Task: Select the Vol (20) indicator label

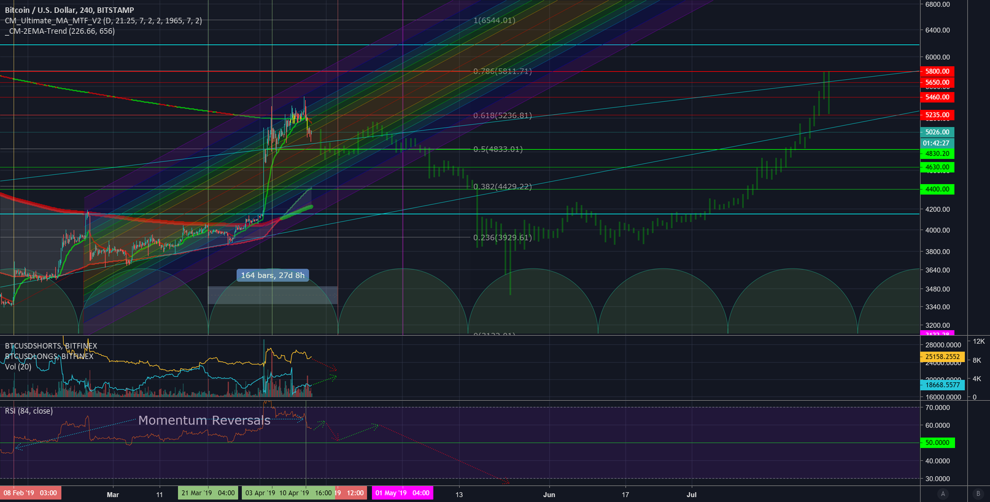Action: click(x=18, y=366)
